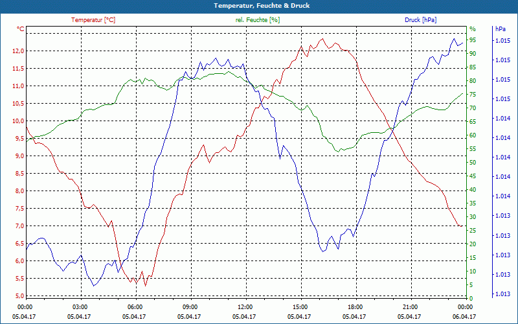Click the '9,0' temperature axis tick
The image size is (518, 324).
[19, 156]
